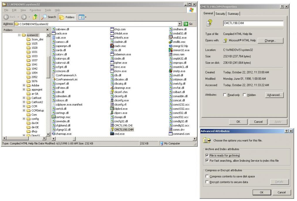Open the Tools menu
This screenshot has height=201, width=297.
pyautogui.click(x=48, y=10)
